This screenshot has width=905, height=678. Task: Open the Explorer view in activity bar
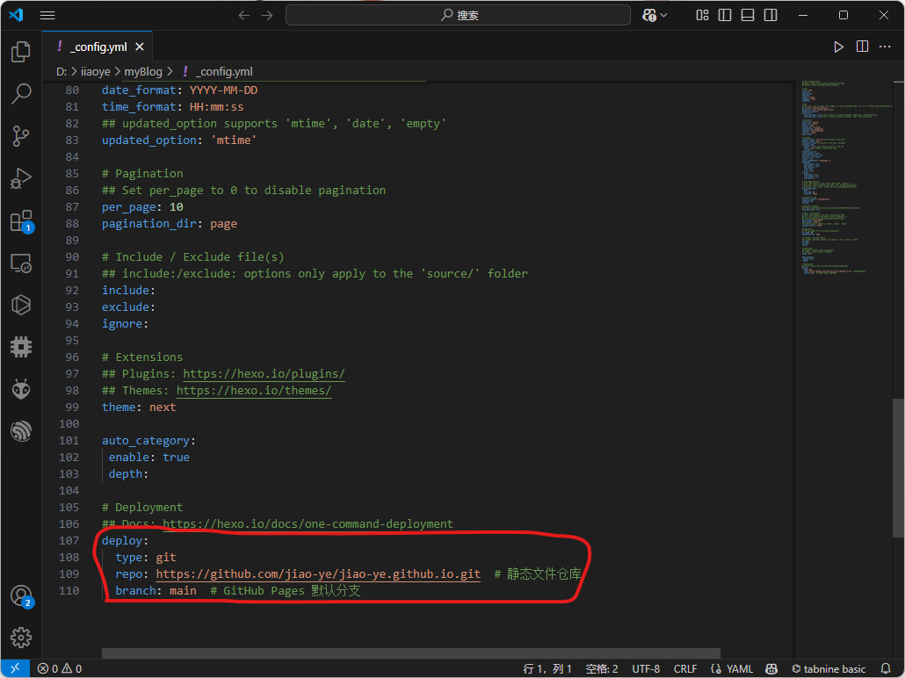click(x=21, y=52)
